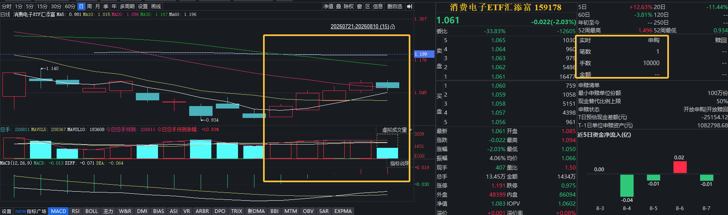728x215 pixels.
Task: Open the 信息 information panel
Action: 378,6
